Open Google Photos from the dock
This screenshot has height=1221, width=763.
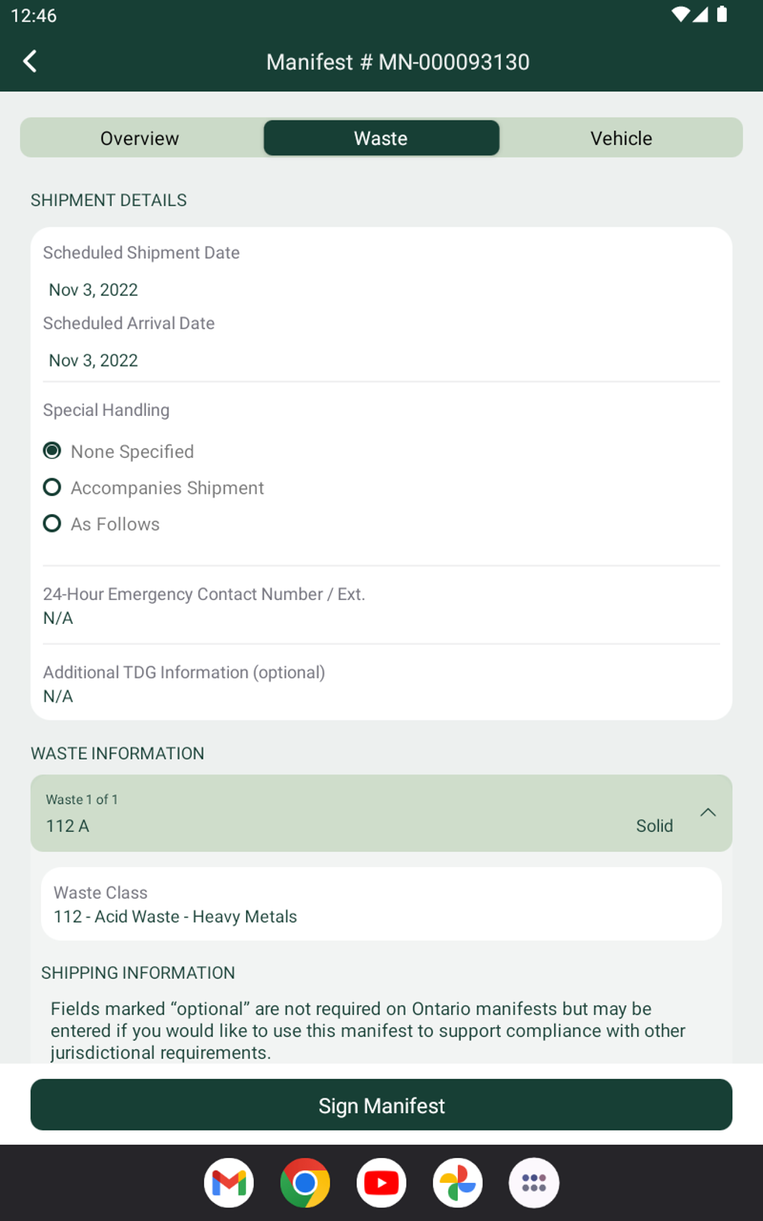(458, 1183)
